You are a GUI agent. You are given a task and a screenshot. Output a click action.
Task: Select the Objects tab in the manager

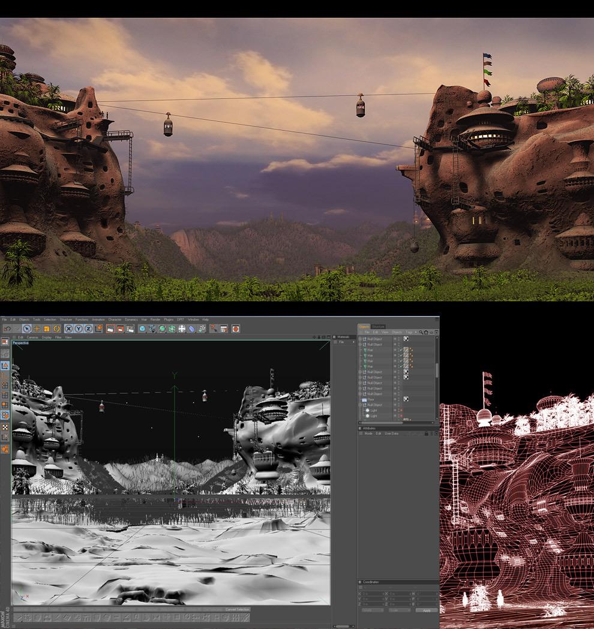[364, 327]
